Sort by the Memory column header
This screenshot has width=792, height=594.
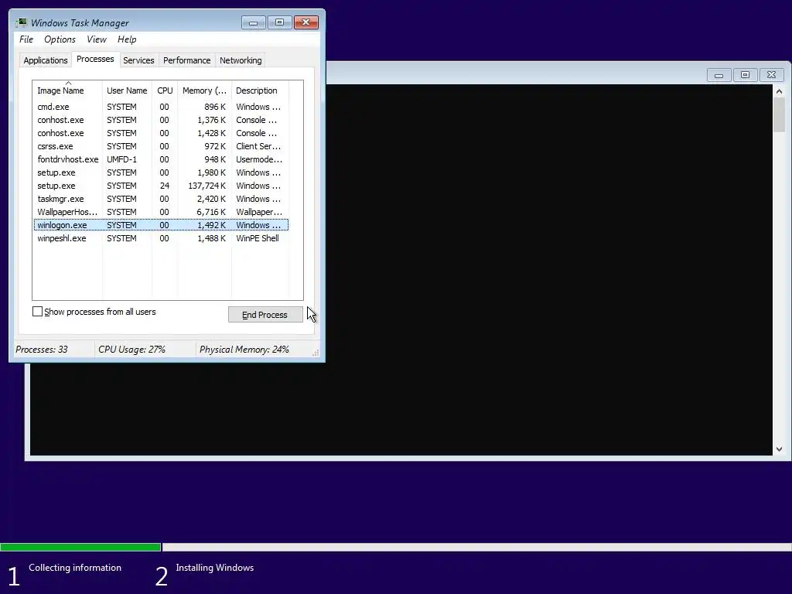(204, 90)
